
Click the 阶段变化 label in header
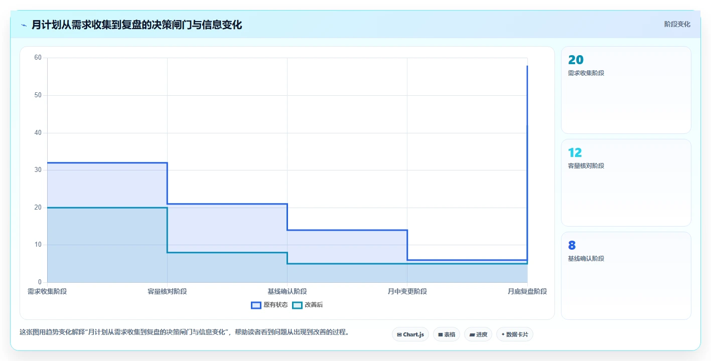click(677, 24)
